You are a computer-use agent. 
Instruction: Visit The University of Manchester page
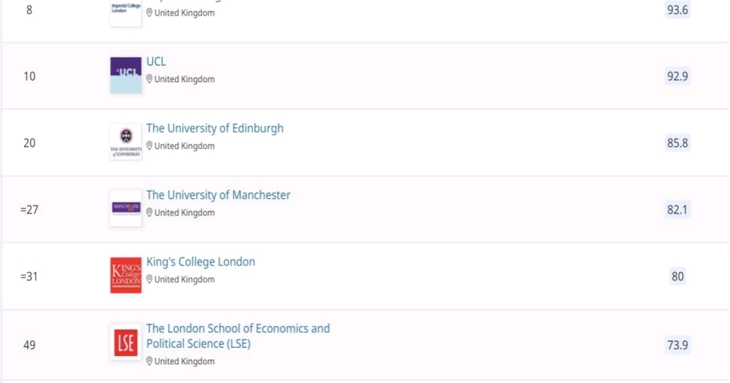pyautogui.click(x=218, y=194)
